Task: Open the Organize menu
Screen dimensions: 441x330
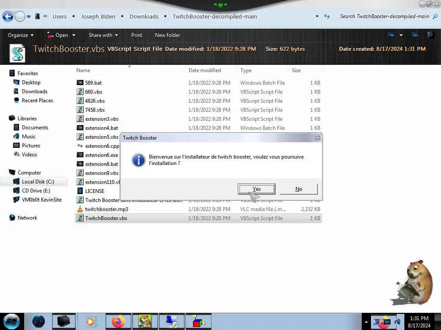Action: point(21,35)
